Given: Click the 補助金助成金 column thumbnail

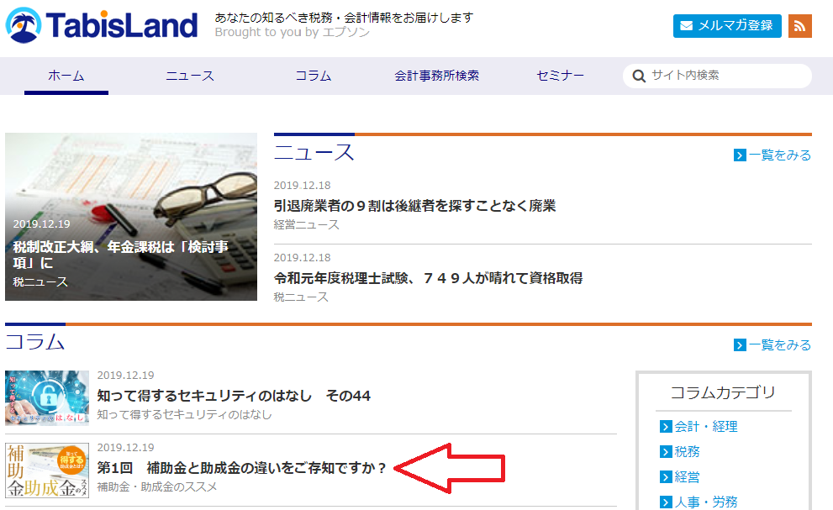Looking at the screenshot, I should pos(47,471).
